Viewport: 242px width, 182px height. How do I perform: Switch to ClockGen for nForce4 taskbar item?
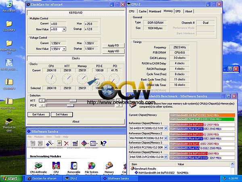[x=44, y=179]
